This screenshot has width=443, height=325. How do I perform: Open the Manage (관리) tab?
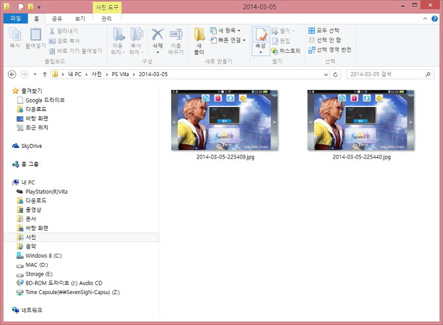click(x=106, y=18)
